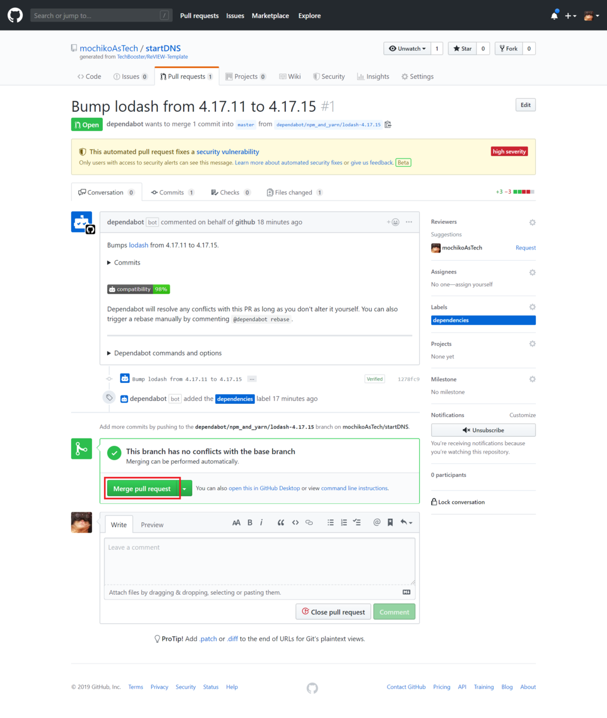Fork the startDNS repository
This screenshot has width=607, height=718.
(x=509, y=48)
